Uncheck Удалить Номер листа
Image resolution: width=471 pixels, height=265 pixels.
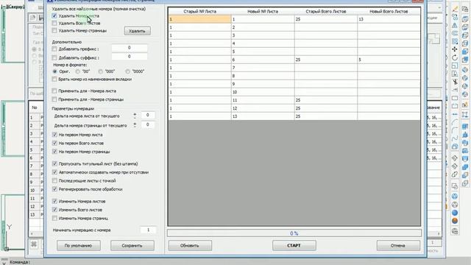click(54, 15)
